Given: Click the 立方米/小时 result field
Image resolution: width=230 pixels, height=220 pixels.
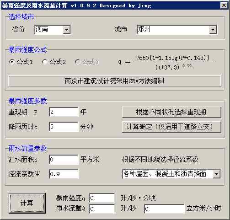Looking at the screenshot, I should point(164,209).
